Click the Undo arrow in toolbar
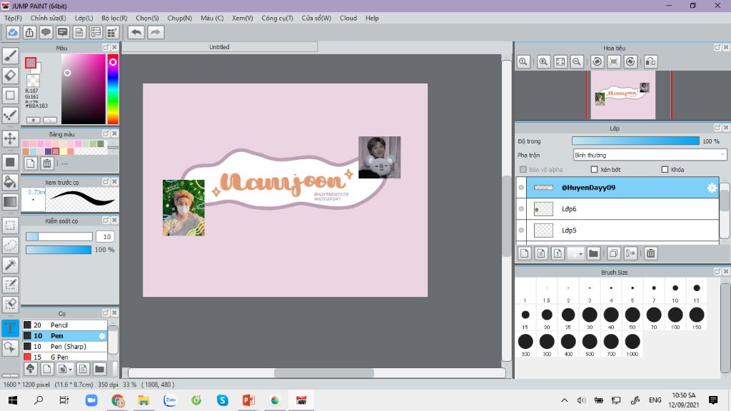The image size is (731, 411). pyautogui.click(x=136, y=32)
